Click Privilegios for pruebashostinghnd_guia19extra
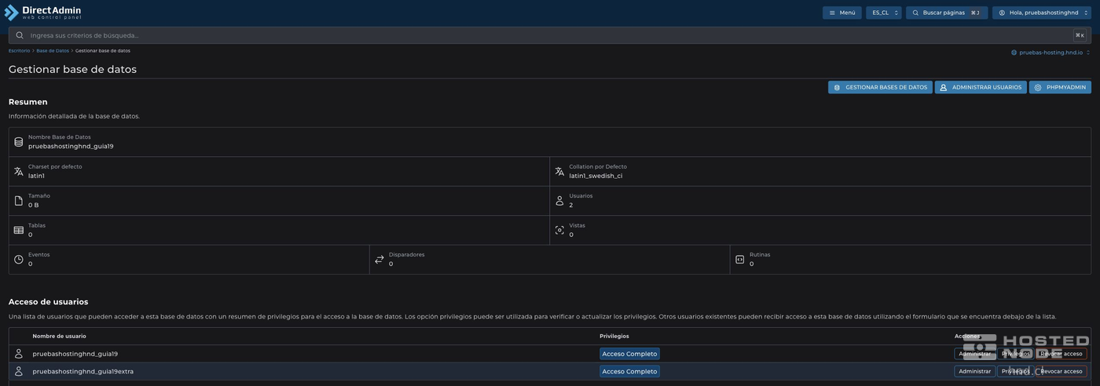Image resolution: width=1100 pixels, height=386 pixels. (x=1015, y=371)
